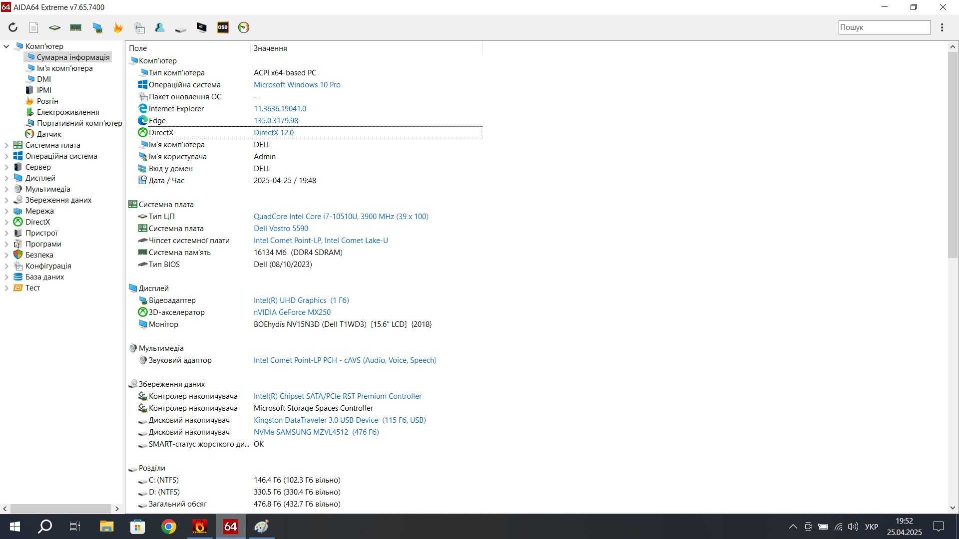Click the vertical scrollbar down arrow
Viewport: 959px width, 539px height.
[x=953, y=508]
